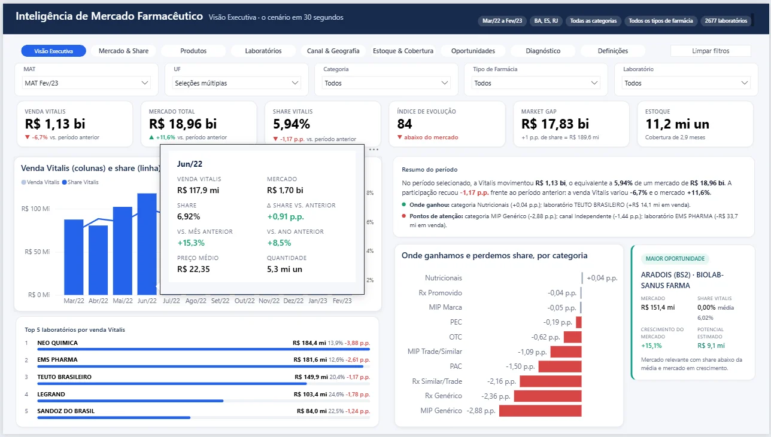Screen dimensions: 771x437
Task: Click the Todos os tipos de farmácia pill
Action: (661, 21)
